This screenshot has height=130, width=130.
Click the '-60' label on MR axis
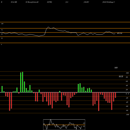tap(127, 106)
